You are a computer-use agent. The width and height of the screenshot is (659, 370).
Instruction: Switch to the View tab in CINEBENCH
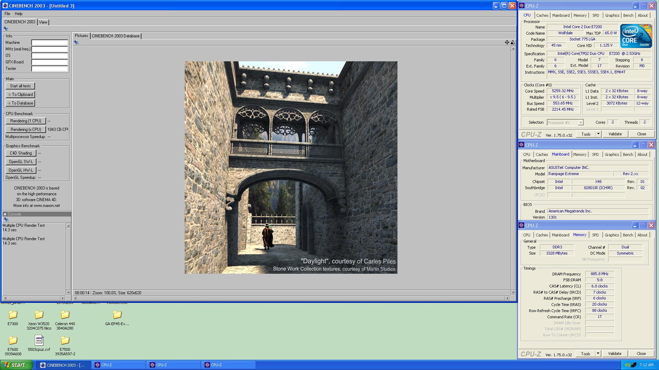click(x=43, y=22)
